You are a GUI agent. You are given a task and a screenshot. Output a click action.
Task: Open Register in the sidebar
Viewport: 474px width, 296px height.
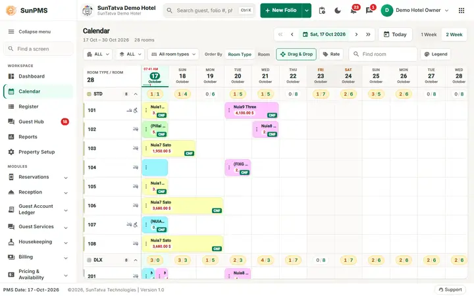click(x=38, y=107)
